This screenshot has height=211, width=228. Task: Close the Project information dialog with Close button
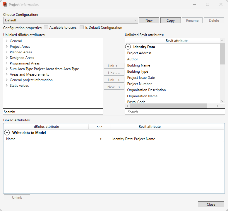tap(211, 204)
